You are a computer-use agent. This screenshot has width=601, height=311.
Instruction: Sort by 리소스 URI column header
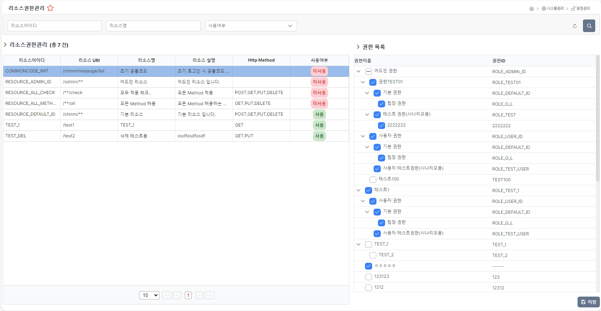coord(89,60)
